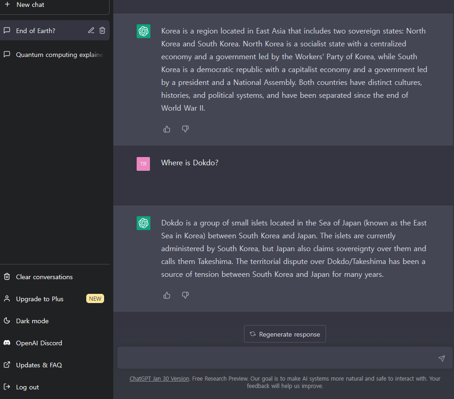Viewport: 454px width, 399px height.
Task: Click person icon beside Upgrade to Plus
Action: pyautogui.click(x=7, y=298)
